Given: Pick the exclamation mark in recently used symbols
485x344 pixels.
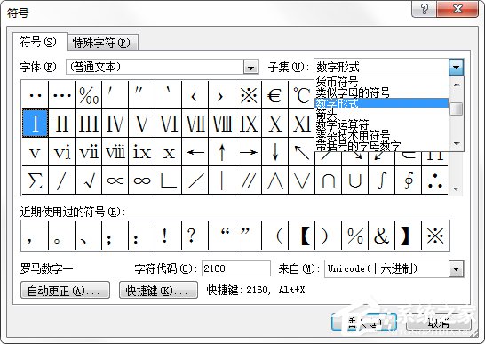Looking at the screenshot, I should click(169, 236).
